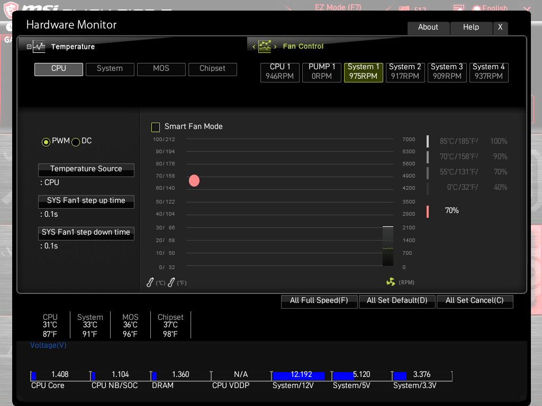
Task: Click right arrow beside Fan Control
Action: (275, 47)
